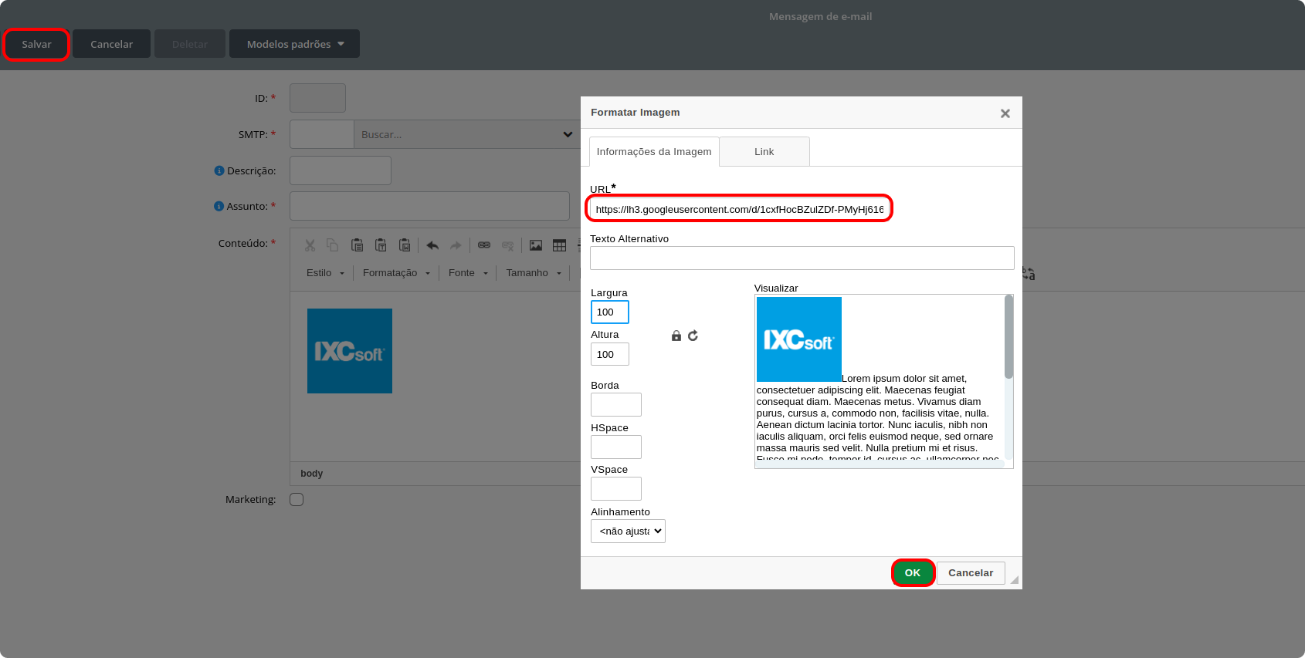1305x658 pixels.
Task: Click the body tag in editor path bar
Action: pyautogui.click(x=312, y=474)
